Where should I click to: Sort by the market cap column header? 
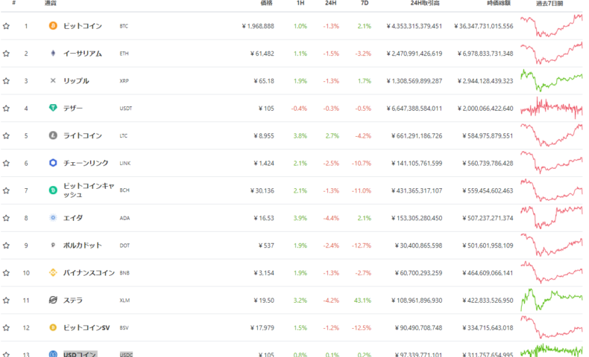tap(499, 3)
